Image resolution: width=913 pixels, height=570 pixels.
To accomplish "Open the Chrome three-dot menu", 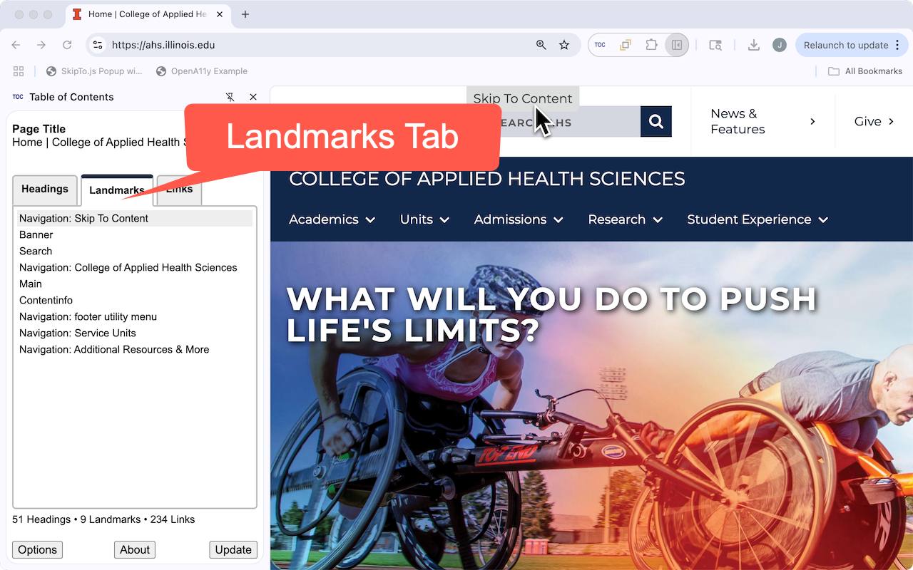I will (896, 45).
